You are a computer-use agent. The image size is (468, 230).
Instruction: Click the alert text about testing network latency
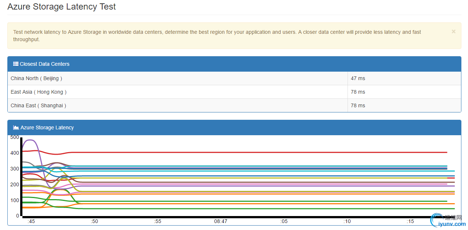[x=217, y=36]
